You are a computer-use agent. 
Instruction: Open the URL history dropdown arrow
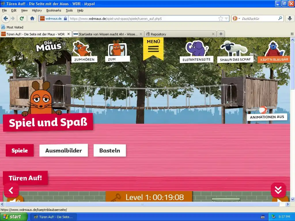[226, 18]
